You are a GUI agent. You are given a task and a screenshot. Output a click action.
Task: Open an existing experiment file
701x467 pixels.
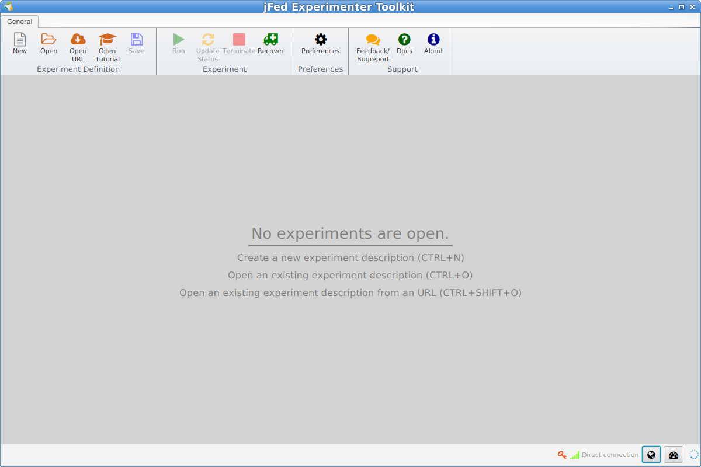coord(48,44)
